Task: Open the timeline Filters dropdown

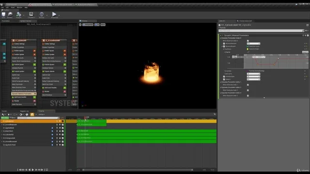Action: [13, 118]
